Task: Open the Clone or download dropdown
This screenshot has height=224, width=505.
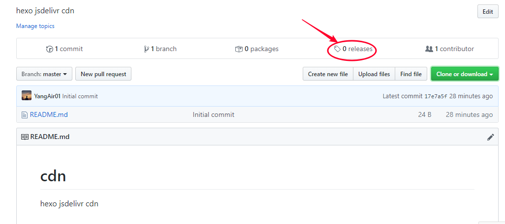Action: coord(465,74)
